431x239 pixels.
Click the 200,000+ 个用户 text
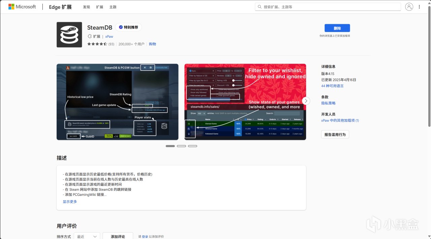coord(131,44)
